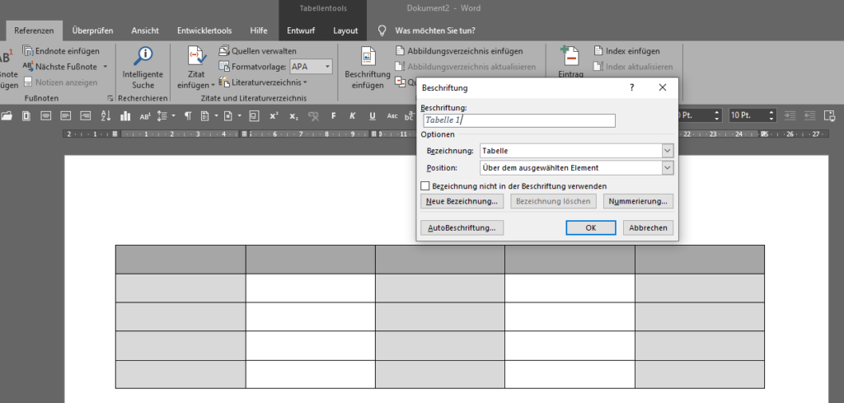Screen dimensions: 844x403
Task: Open the Formatvorlage APA dropdown
Action: [327, 67]
